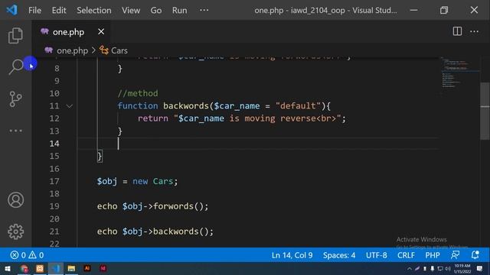Close the one.php tab
Viewport: 490px width, 275px height.
coord(101,31)
